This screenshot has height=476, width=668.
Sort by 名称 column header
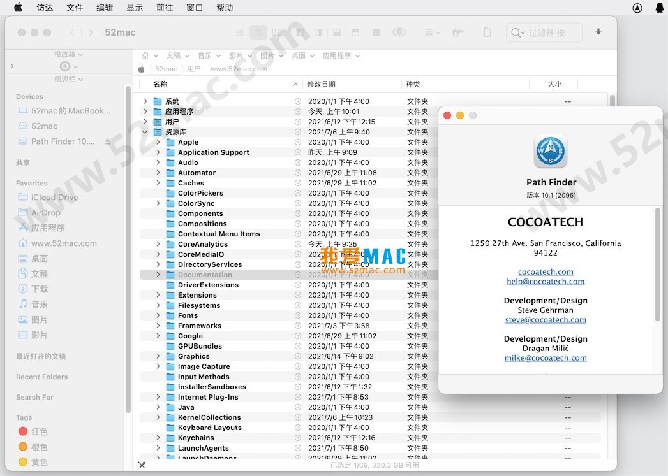click(x=161, y=84)
